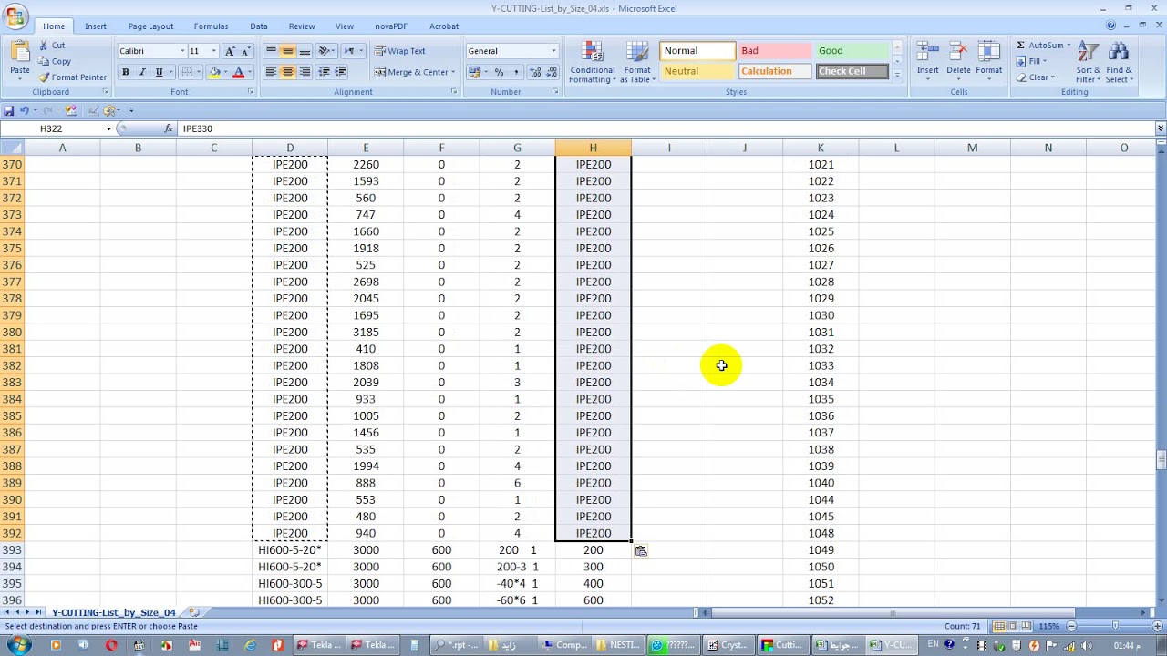
Task: Expand the cell styles gallery
Action: coord(897,76)
